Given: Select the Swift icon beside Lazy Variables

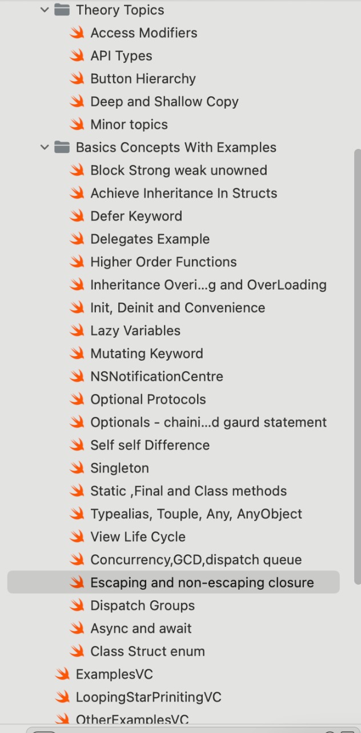Looking at the screenshot, I should tap(78, 330).
